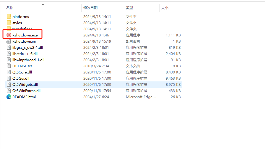Click the 819 KB size value
The height and width of the screenshot is (149, 265).
pos(175,48)
